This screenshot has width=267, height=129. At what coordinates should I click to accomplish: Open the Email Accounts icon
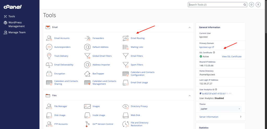pyautogui.click(x=49, y=38)
